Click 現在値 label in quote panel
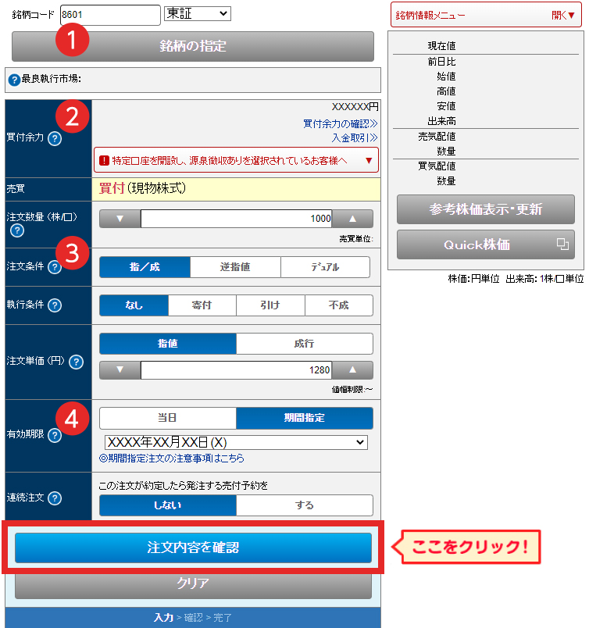Image resolution: width=589 pixels, height=628 pixels. (441, 46)
